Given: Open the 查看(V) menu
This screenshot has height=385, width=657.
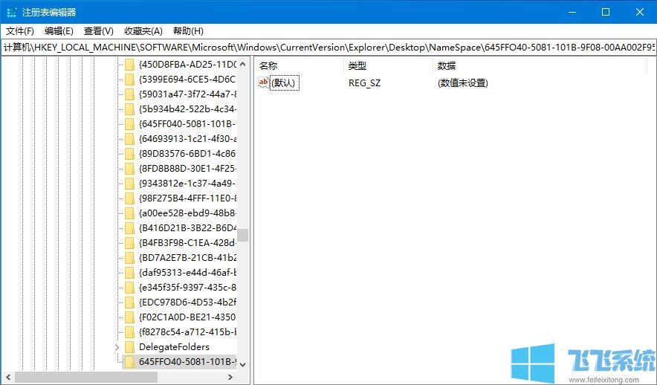Looking at the screenshot, I should 98,31.
